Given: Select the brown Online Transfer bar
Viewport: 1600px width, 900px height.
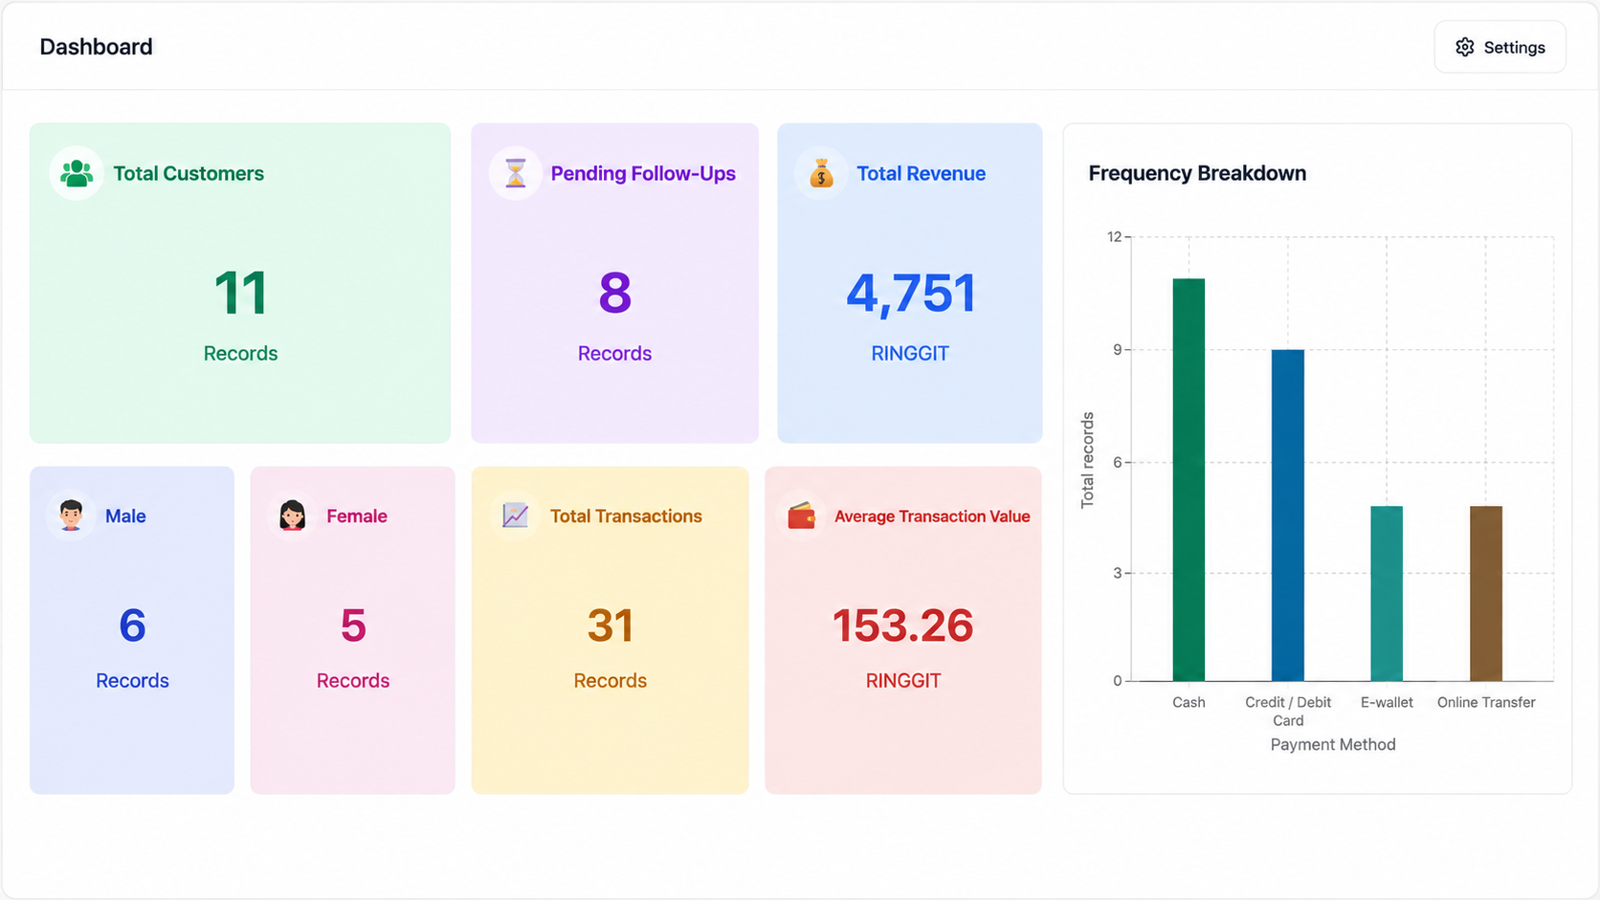Looking at the screenshot, I should (x=1486, y=594).
